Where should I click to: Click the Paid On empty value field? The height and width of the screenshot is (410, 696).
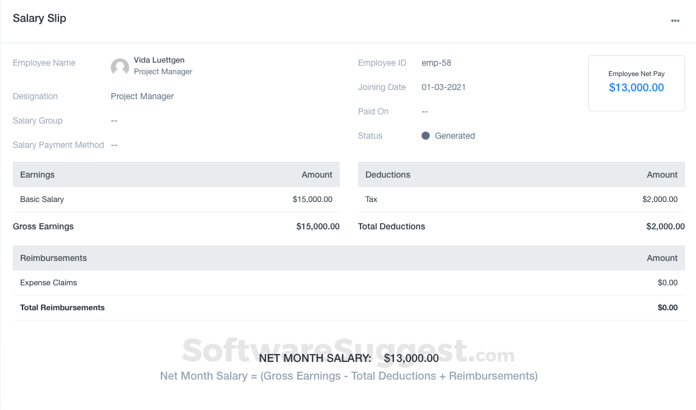coord(424,111)
